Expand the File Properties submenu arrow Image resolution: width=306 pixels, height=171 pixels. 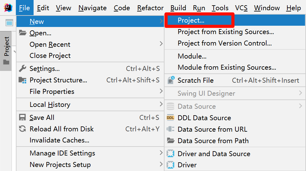(161, 91)
